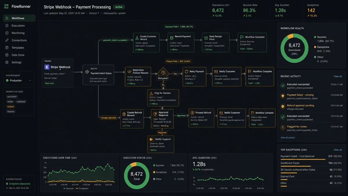This screenshot has height=196, width=348.
Task: Click Create Customer Record node icon
Action: click(x=137, y=37)
